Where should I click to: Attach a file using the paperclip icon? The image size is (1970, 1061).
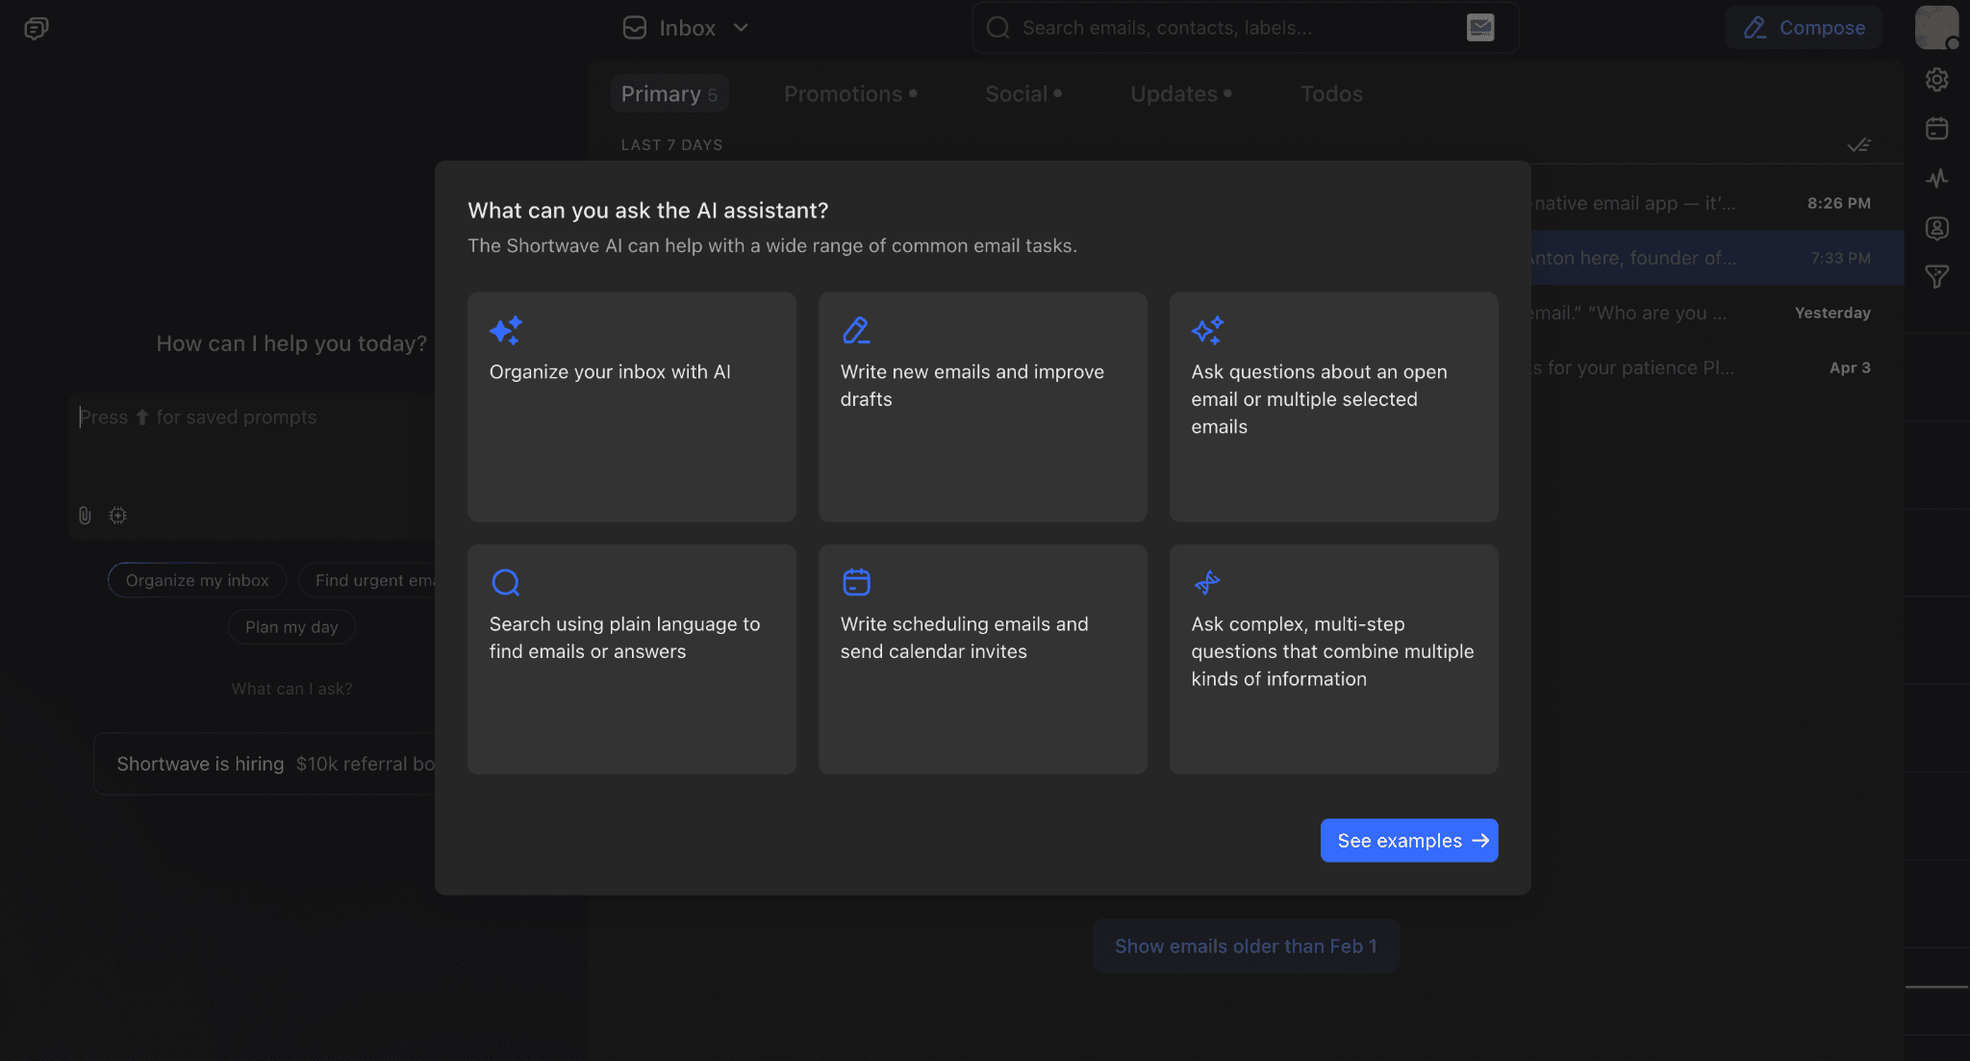(x=84, y=516)
